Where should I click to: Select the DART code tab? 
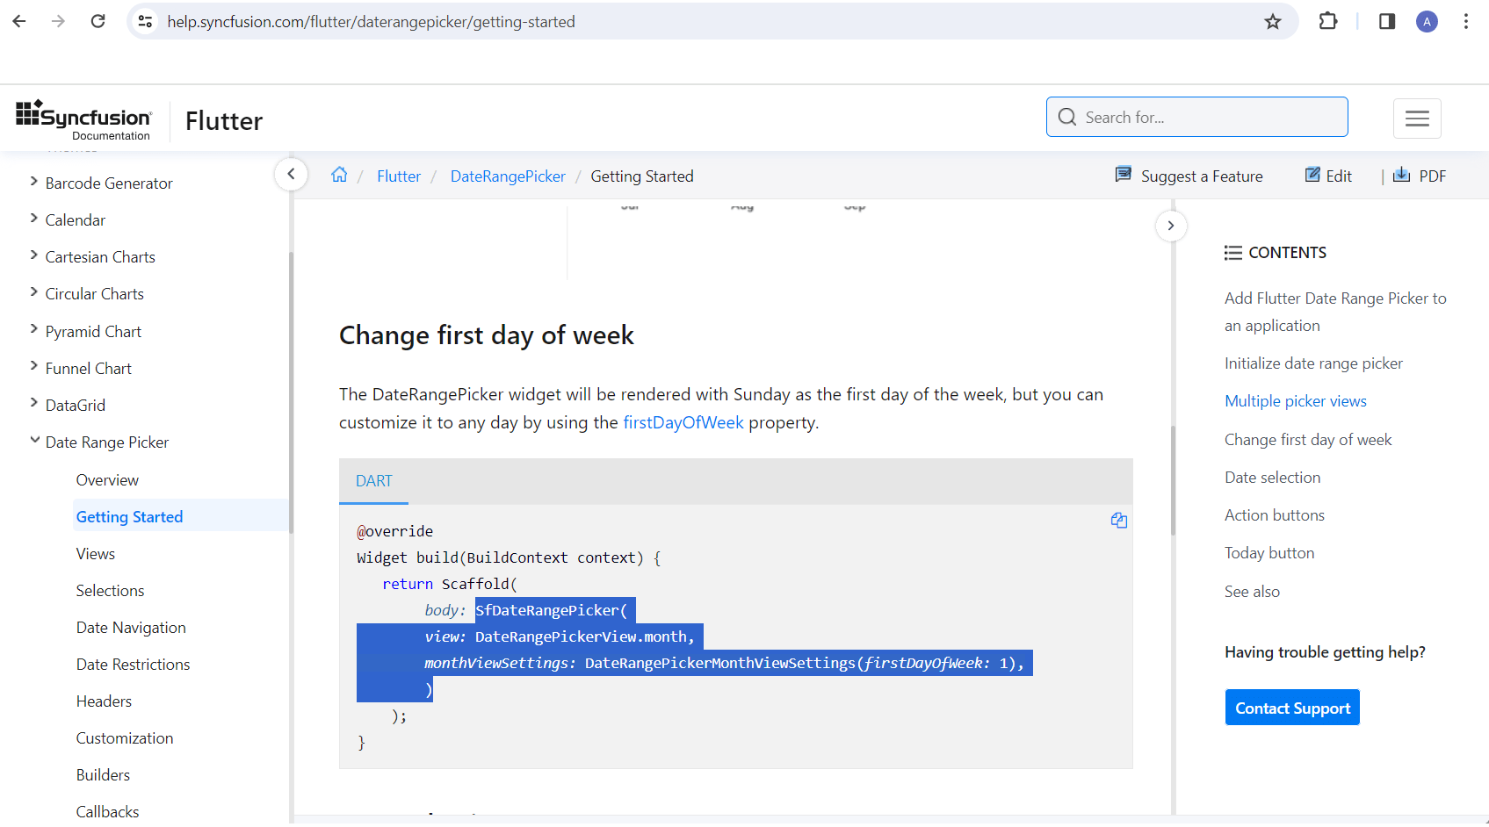click(x=374, y=481)
